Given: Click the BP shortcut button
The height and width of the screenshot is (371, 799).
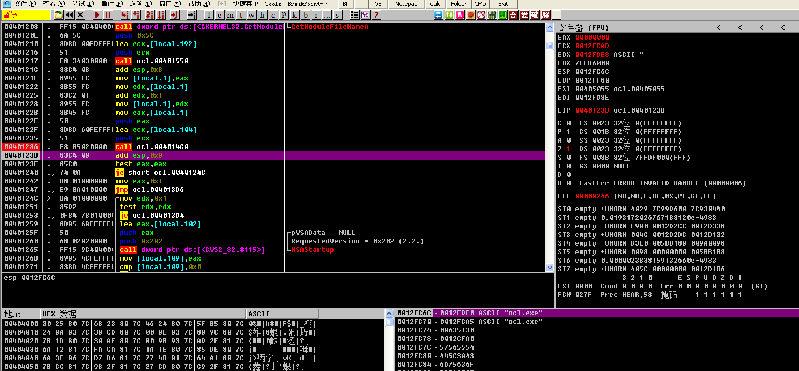Looking at the screenshot, I should [x=346, y=4].
